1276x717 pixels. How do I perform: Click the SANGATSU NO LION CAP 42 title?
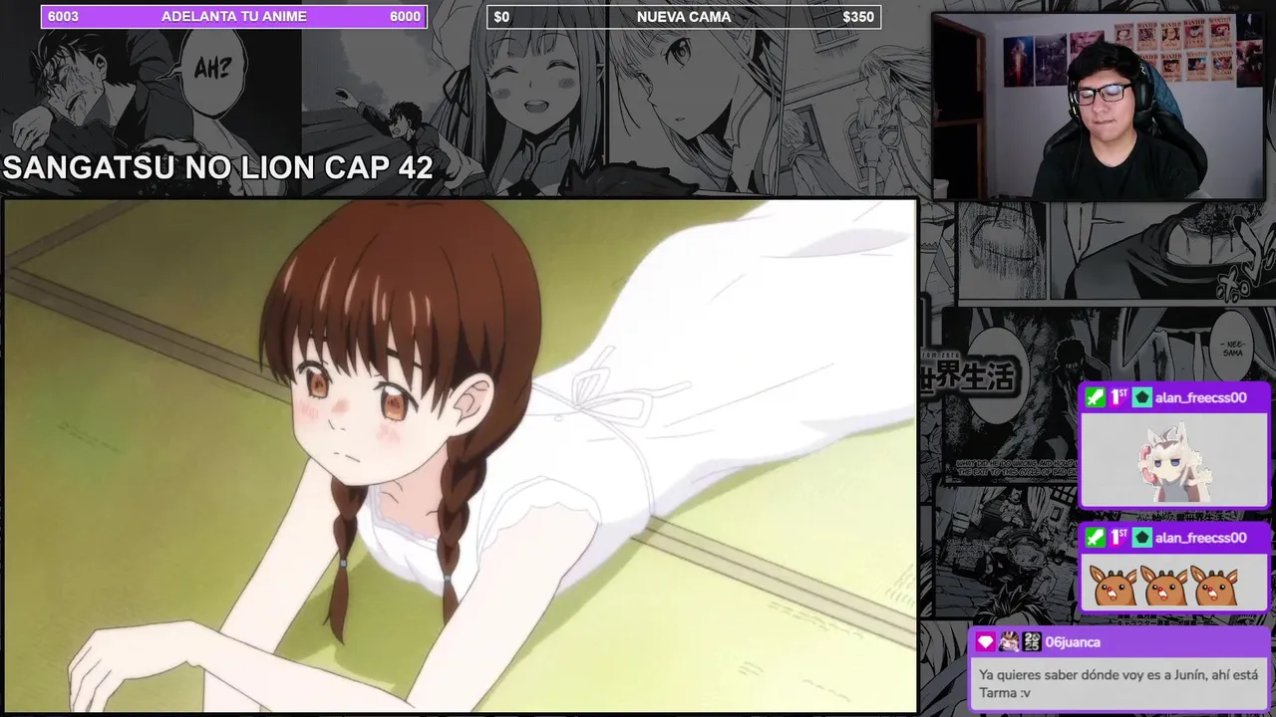coord(218,168)
